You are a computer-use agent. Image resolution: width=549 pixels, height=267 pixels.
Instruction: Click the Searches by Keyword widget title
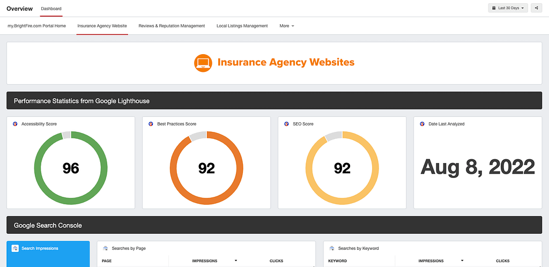pyautogui.click(x=358, y=248)
